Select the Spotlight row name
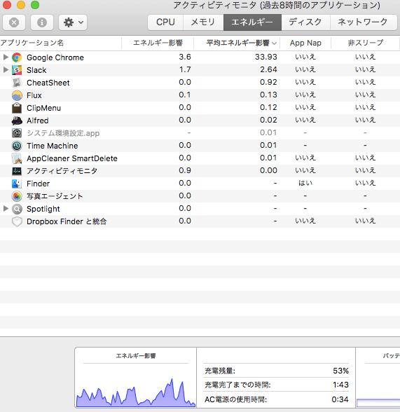The image size is (400, 412). coord(43,209)
